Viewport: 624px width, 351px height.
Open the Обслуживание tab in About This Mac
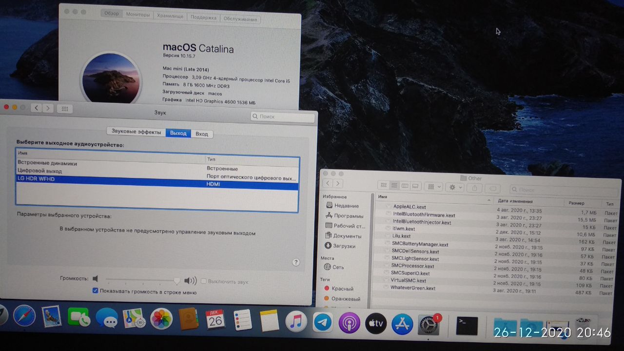click(240, 19)
